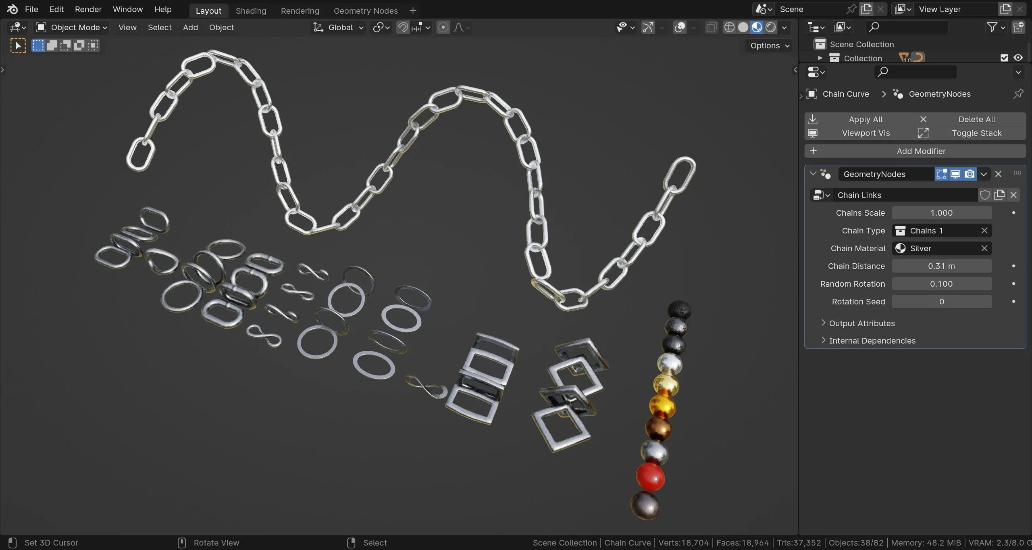Open the outliner filter icon
The image size is (1032, 550).
992,27
